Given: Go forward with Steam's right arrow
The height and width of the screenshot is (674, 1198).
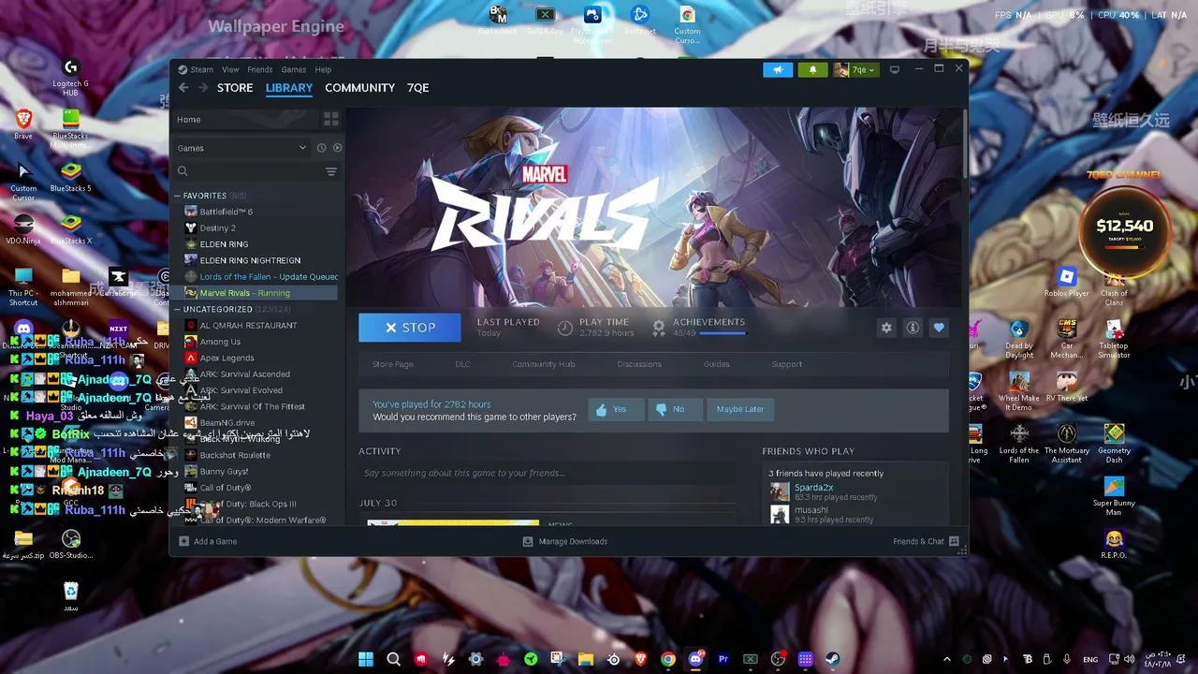Looking at the screenshot, I should (203, 88).
